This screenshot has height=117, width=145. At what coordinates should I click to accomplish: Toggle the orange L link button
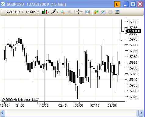click(117, 4)
